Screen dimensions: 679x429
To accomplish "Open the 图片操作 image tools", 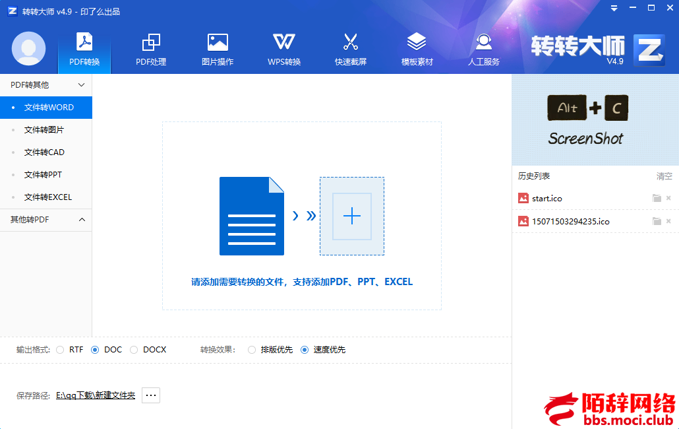I will point(218,49).
